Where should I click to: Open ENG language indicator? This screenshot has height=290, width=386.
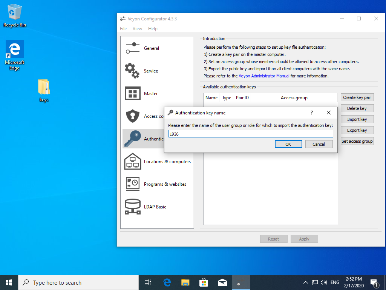click(335, 282)
